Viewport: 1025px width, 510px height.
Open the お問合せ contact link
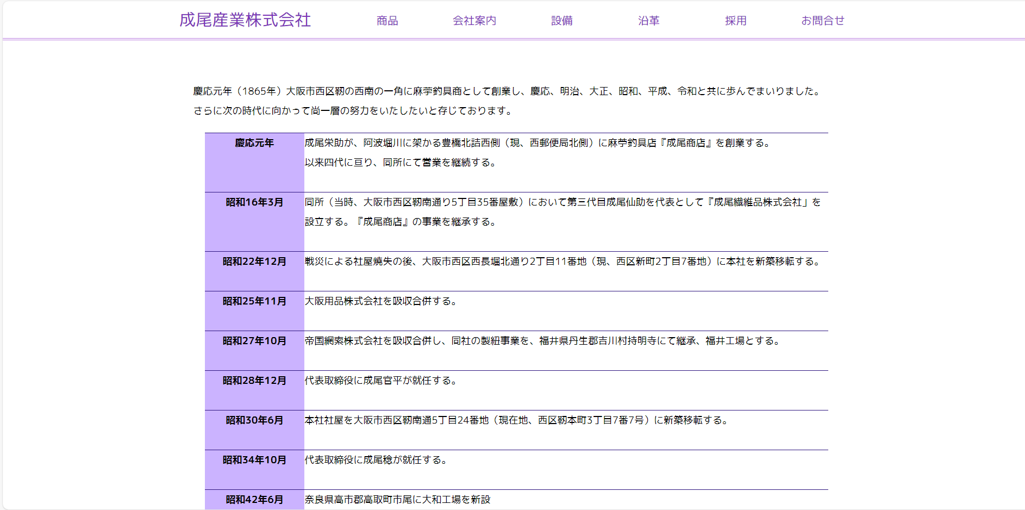pyautogui.click(x=823, y=21)
